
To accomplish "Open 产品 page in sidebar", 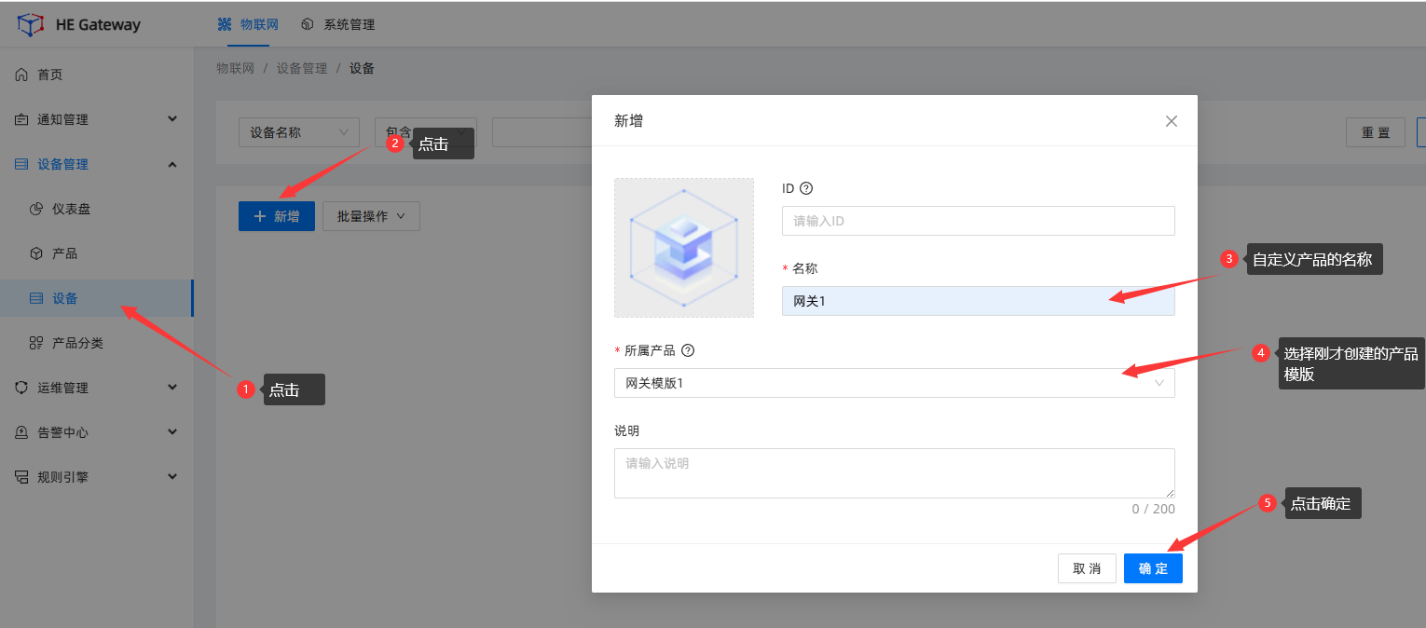I will (x=64, y=253).
